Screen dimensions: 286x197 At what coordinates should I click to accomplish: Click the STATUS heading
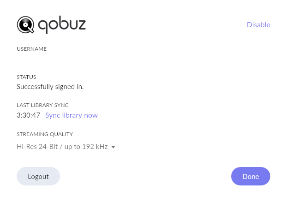point(26,77)
